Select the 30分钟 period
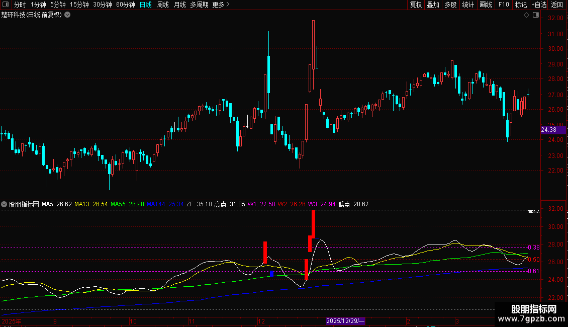568x327 pixels. pos(102,5)
